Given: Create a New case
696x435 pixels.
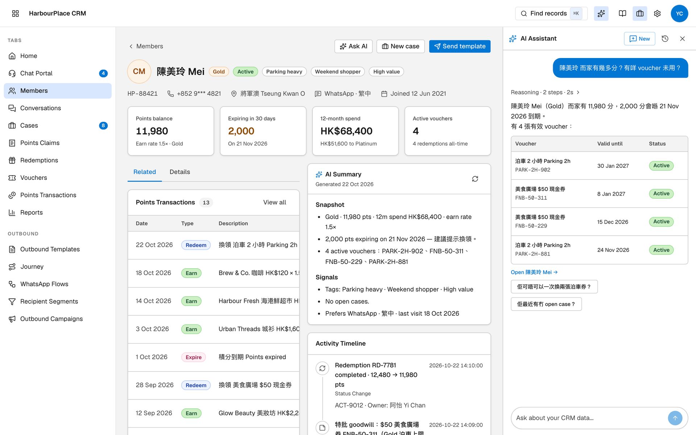Looking at the screenshot, I should point(401,46).
